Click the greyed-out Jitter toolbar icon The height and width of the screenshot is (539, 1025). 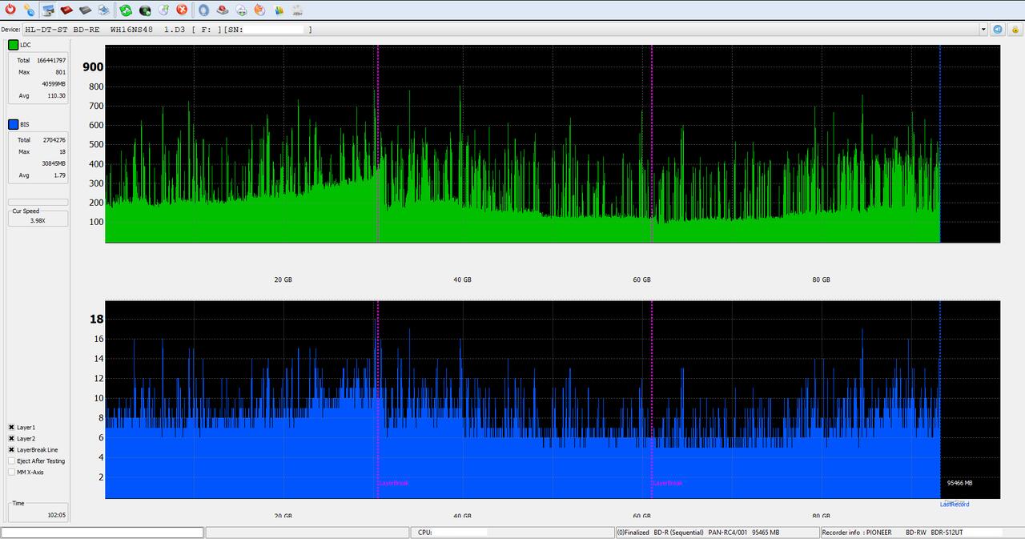pos(297,10)
